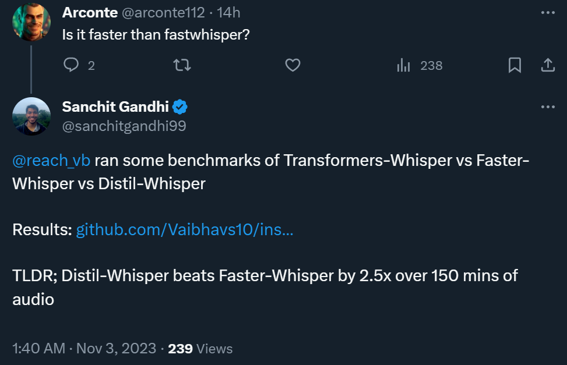The width and height of the screenshot is (567, 365).
Task: Open the @reach_vb mention
Action: click(x=51, y=160)
